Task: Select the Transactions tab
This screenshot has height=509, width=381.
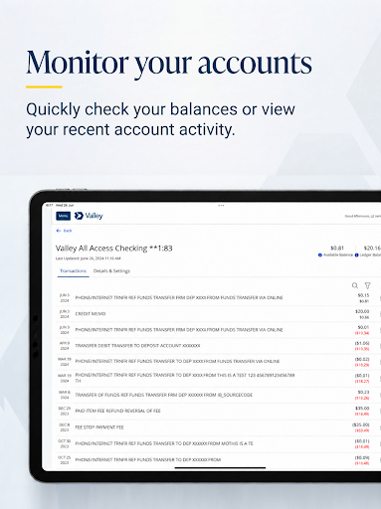Action: click(x=73, y=271)
